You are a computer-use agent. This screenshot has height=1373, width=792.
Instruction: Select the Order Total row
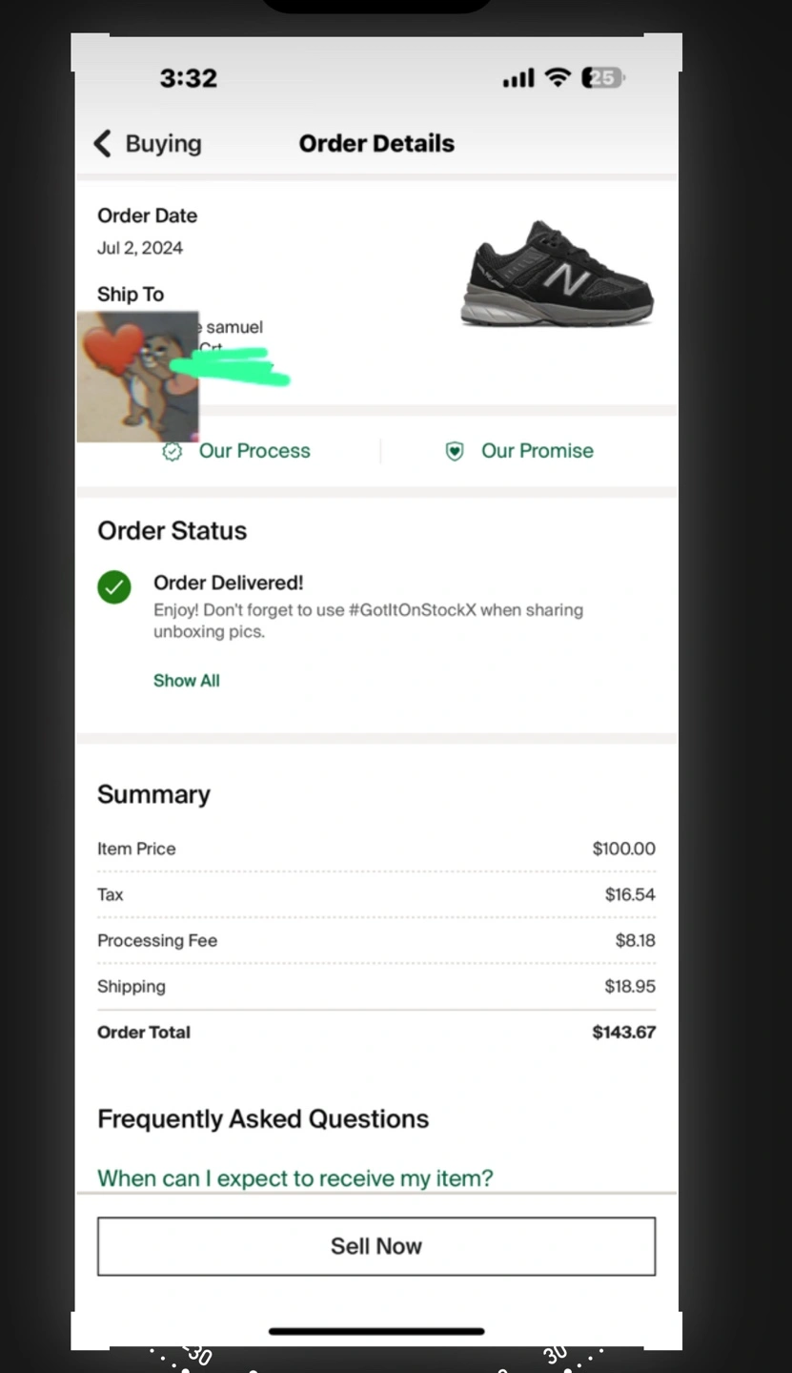pyautogui.click(x=376, y=1032)
